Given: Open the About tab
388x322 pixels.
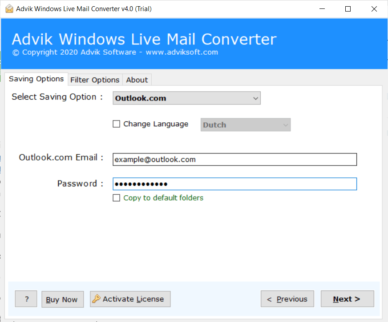Looking at the screenshot, I should (x=137, y=80).
